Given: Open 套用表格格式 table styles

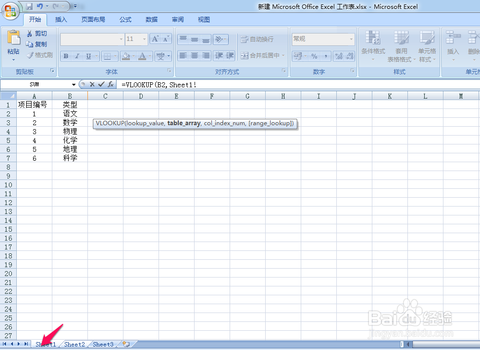Looking at the screenshot, I should pyautogui.click(x=401, y=46).
